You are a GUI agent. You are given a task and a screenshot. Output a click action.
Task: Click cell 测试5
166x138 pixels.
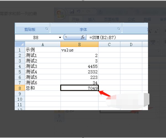click(x=43, y=77)
